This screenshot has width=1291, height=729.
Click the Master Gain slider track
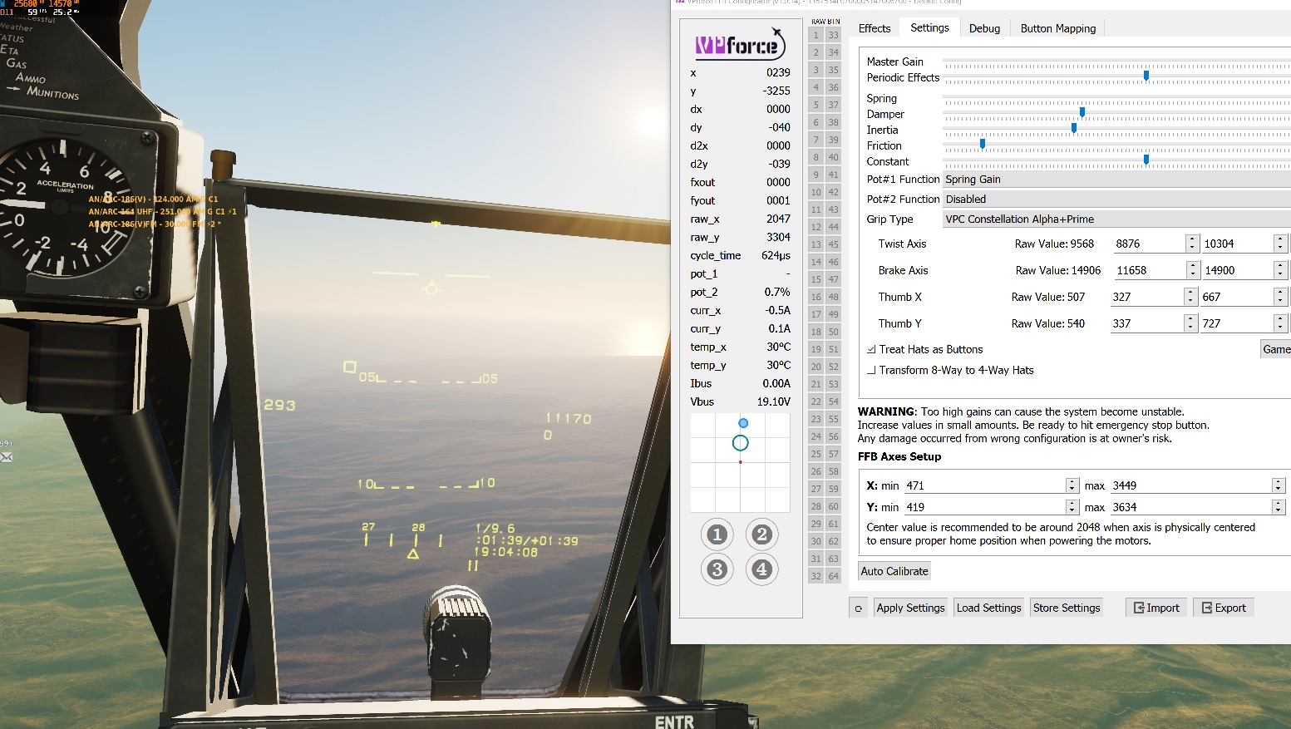tap(1116, 62)
